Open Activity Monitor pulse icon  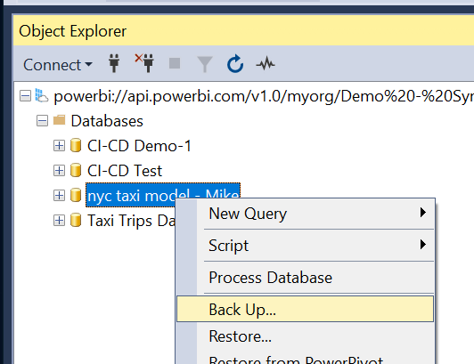pyautogui.click(x=266, y=64)
